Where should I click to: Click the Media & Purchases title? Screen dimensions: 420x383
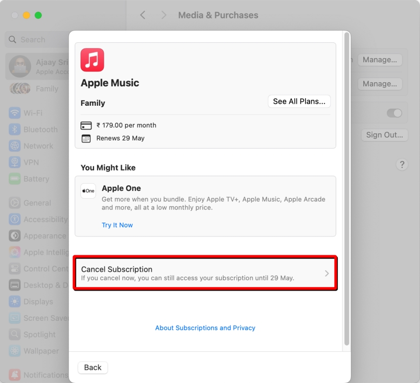pos(218,15)
